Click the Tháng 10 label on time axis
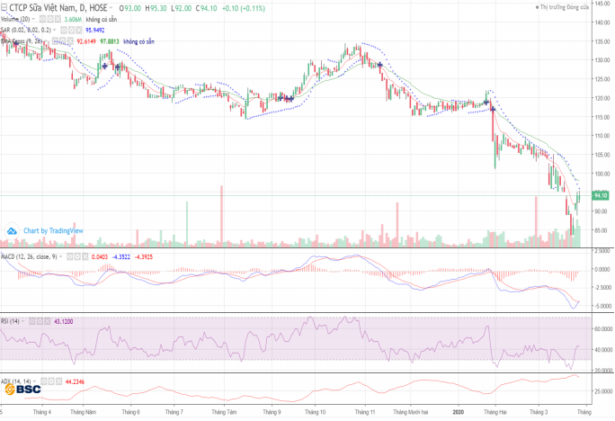This screenshot has width=615, height=421. [x=315, y=412]
